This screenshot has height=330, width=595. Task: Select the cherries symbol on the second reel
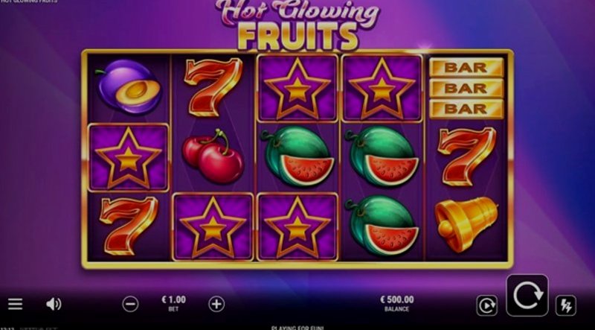click(213, 156)
